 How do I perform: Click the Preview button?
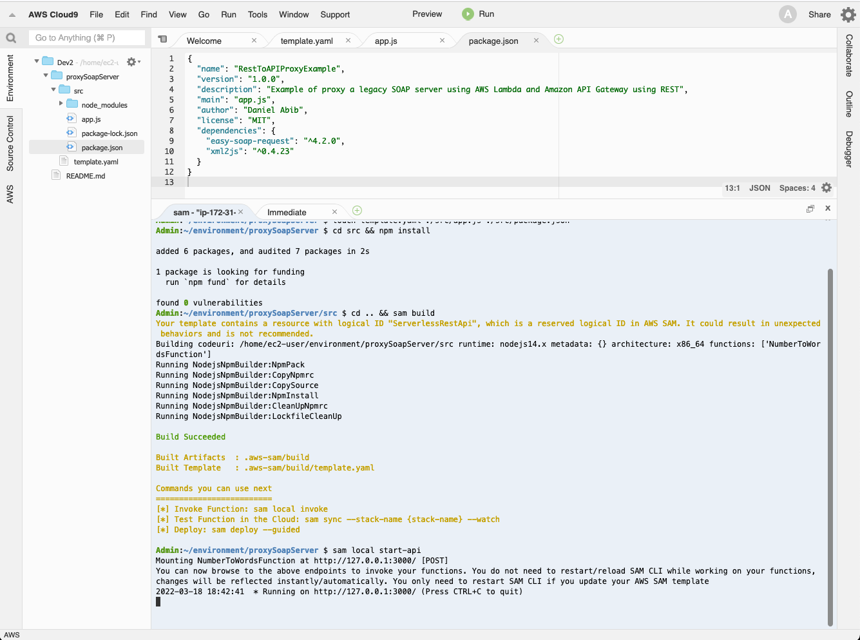pos(427,14)
